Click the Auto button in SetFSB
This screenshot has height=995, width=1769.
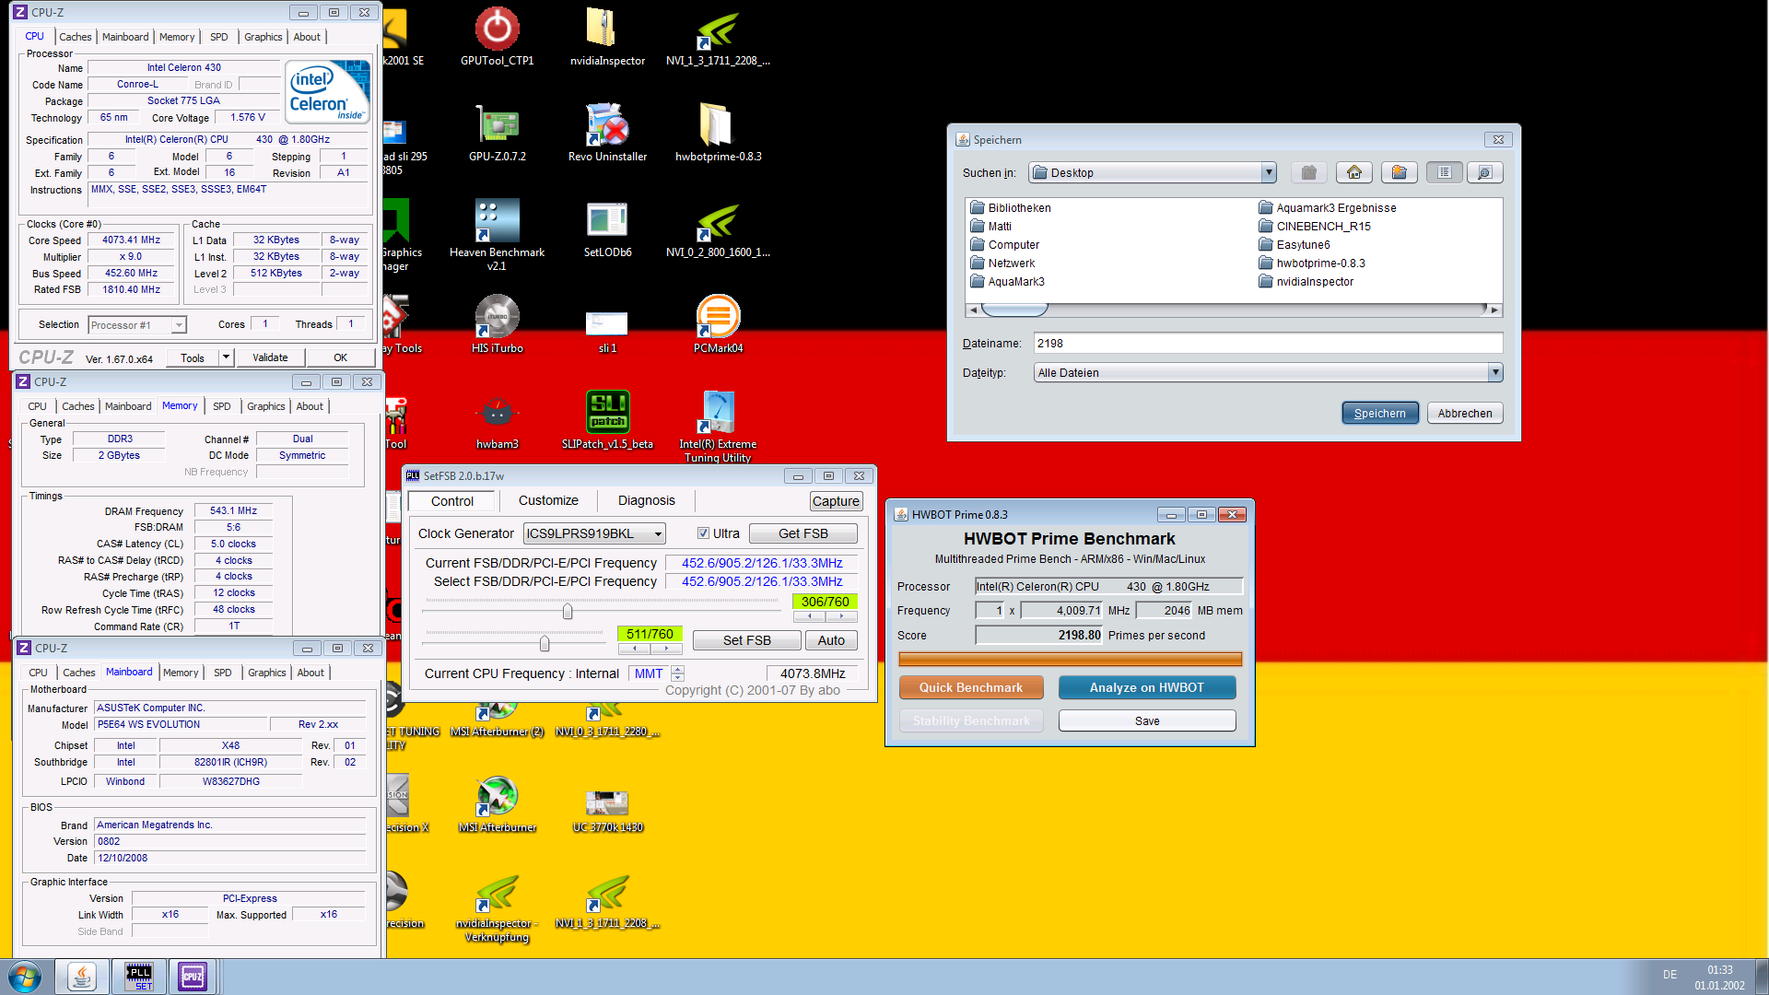831,640
